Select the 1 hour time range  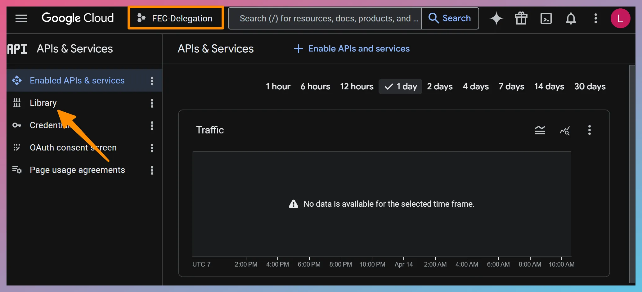click(x=278, y=87)
